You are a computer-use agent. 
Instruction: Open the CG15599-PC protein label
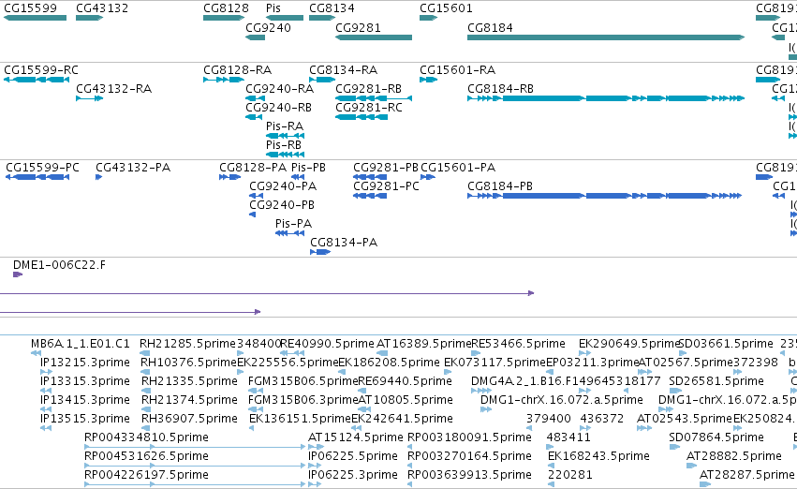click(x=42, y=168)
